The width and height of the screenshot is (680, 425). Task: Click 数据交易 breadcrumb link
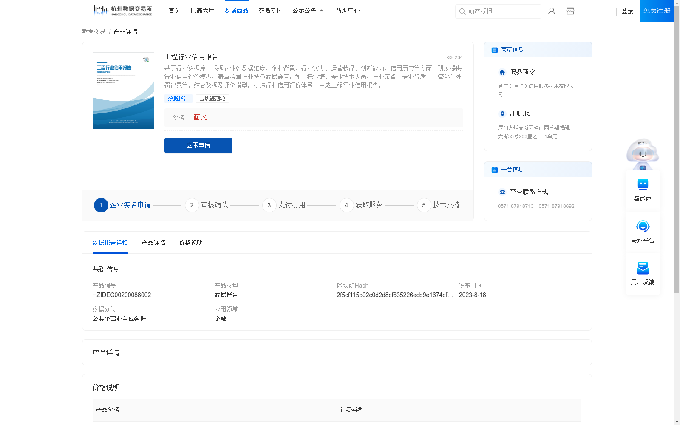[x=93, y=32]
